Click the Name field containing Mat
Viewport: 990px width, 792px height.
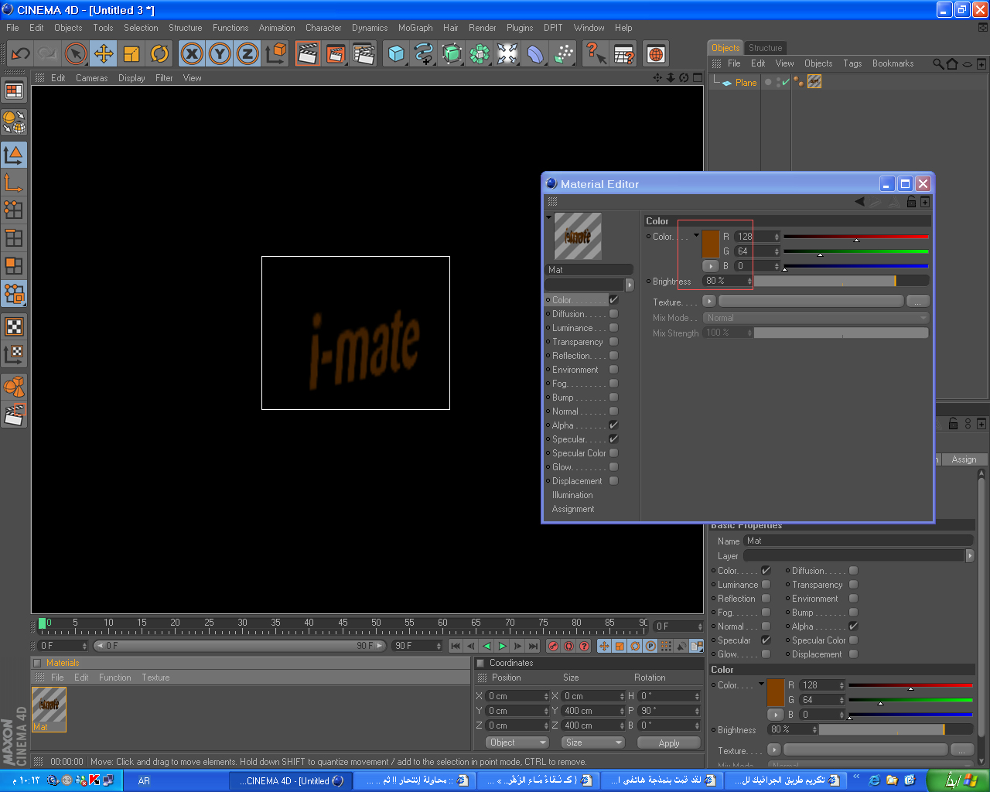point(859,541)
